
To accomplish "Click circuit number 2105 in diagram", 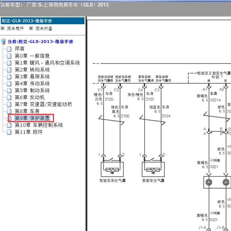I will pos(109,99).
